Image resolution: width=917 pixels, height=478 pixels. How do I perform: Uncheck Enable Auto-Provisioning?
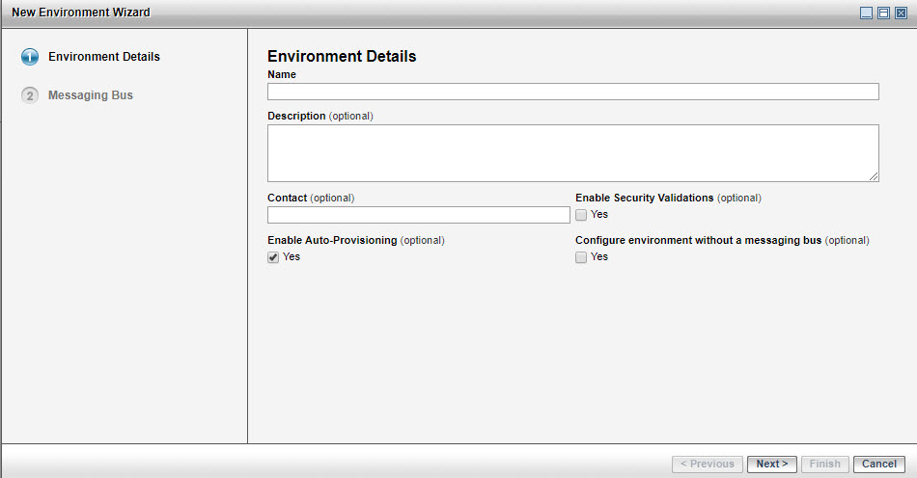[x=273, y=257]
